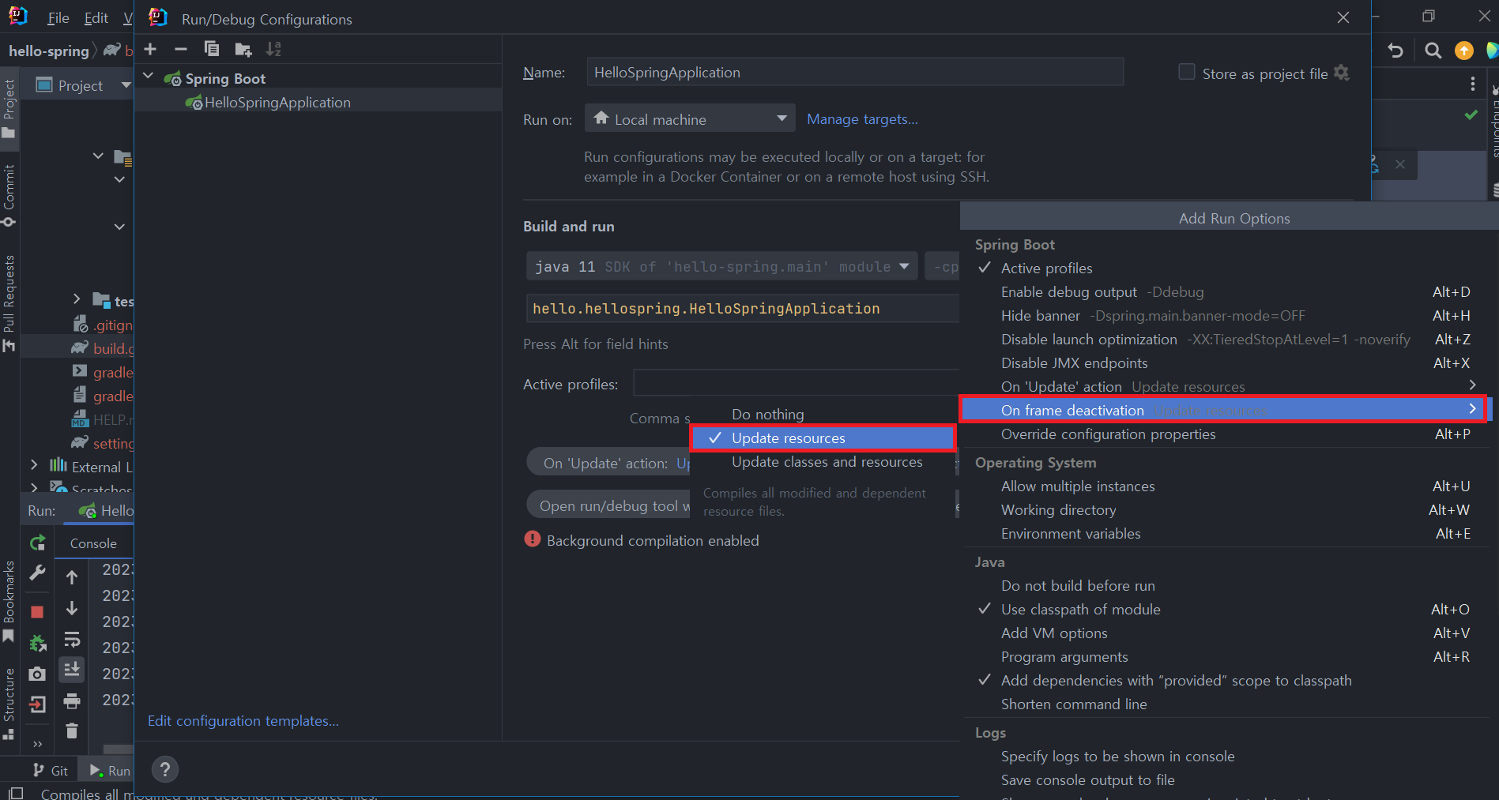Take thread dump camera icon
The width and height of the screenshot is (1499, 800).
point(37,674)
